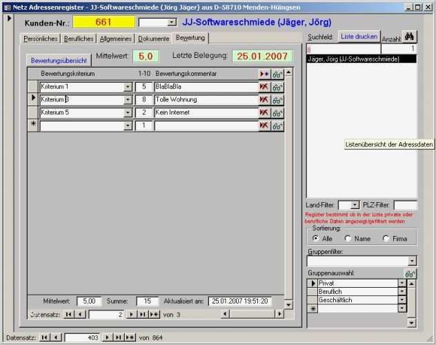View details of the Kein Internet row with glasses icon
The image size is (436, 345).
pos(277,112)
